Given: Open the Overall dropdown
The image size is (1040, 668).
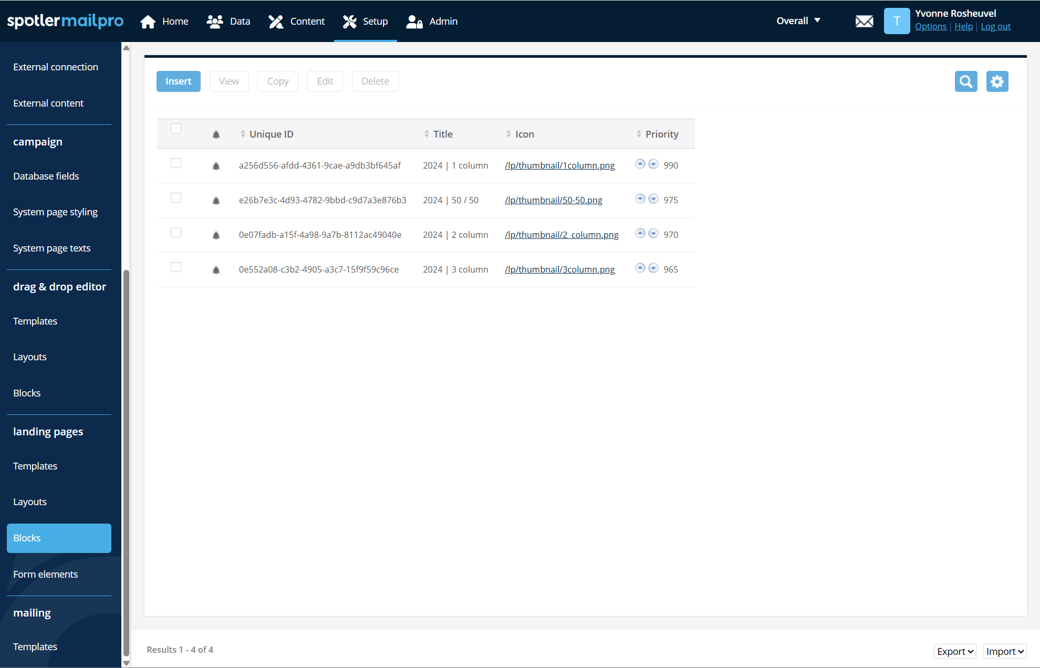Looking at the screenshot, I should (798, 20).
